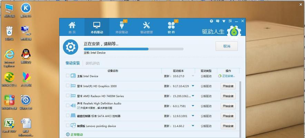Click the installation progress bar
This screenshot has width=305, height=138.
pos(134,49)
